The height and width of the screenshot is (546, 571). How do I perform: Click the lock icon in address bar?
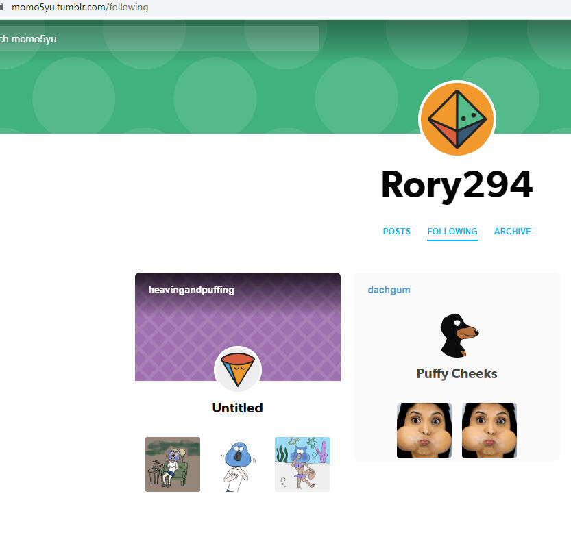(x=1, y=8)
